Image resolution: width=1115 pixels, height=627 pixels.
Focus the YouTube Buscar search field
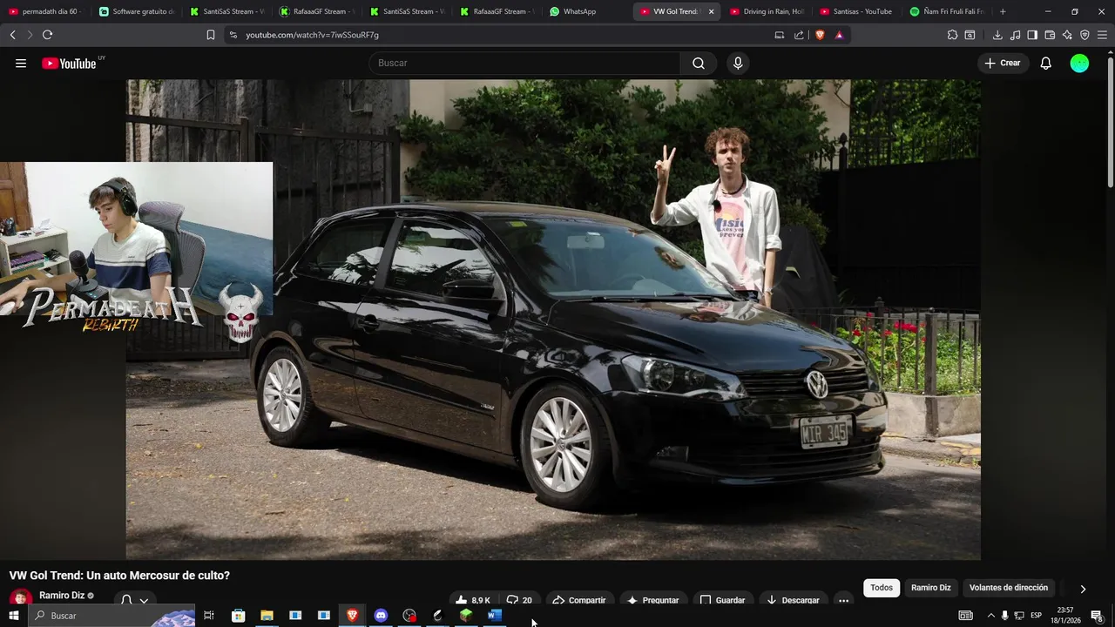click(524, 63)
